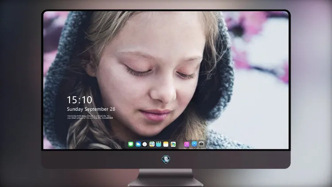Screen dimensions: 332x187
Task: Launch the clapperboard Videos app
Action: (158, 144)
